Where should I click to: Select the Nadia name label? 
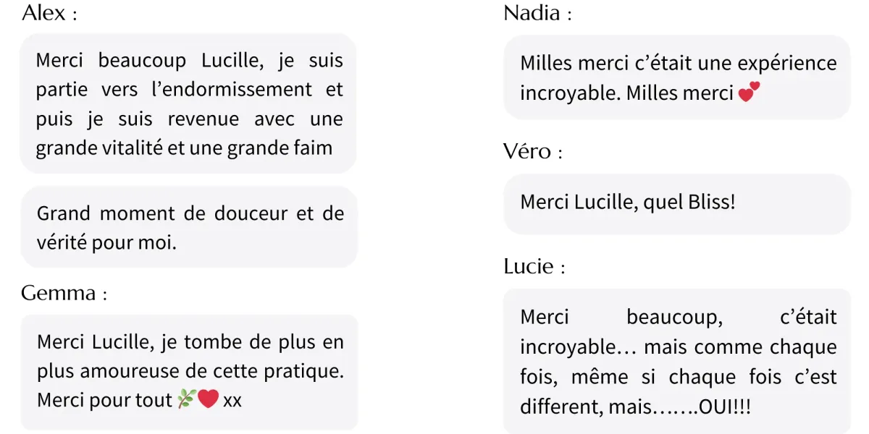(x=537, y=13)
